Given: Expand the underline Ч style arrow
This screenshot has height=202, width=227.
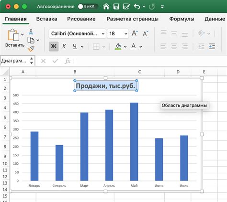Looking at the screenshot, I should pos(82,47).
